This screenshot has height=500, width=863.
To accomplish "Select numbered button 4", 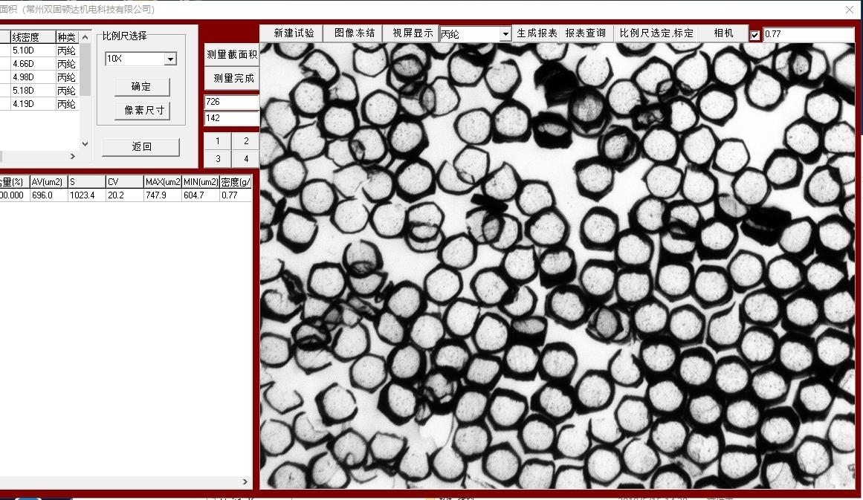I will pos(245,159).
